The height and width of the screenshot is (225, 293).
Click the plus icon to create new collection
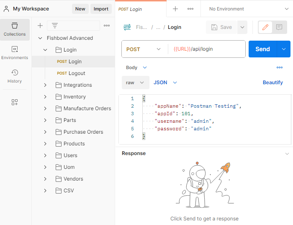[x=40, y=26]
